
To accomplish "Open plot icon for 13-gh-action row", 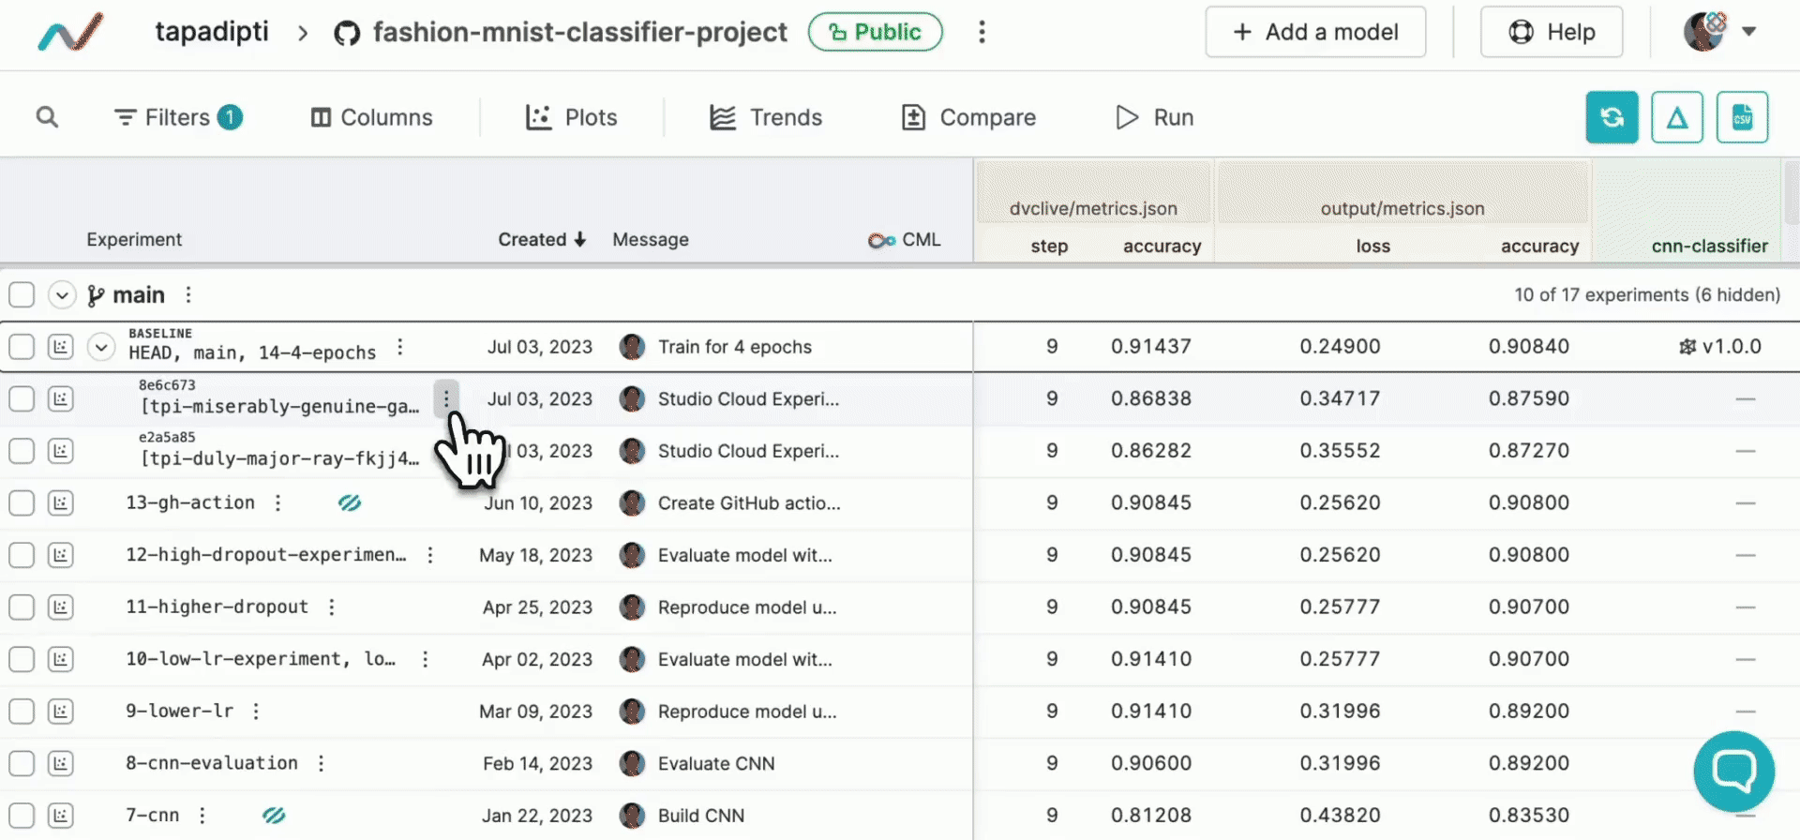I will [61, 503].
